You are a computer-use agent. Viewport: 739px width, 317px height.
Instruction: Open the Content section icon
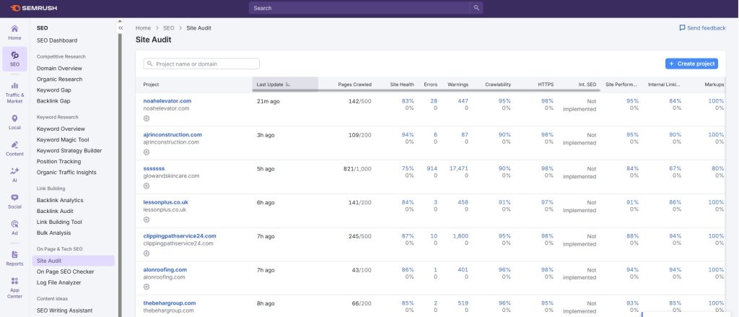[x=14, y=147]
